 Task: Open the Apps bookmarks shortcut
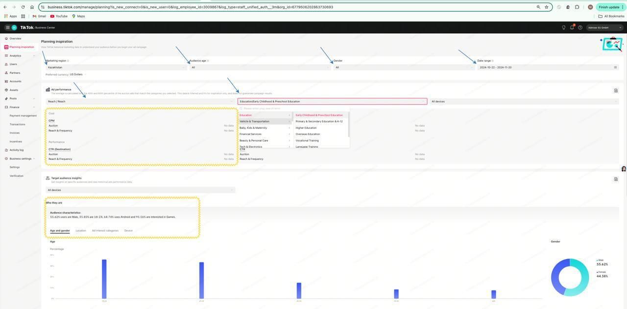[x=10, y=16]
